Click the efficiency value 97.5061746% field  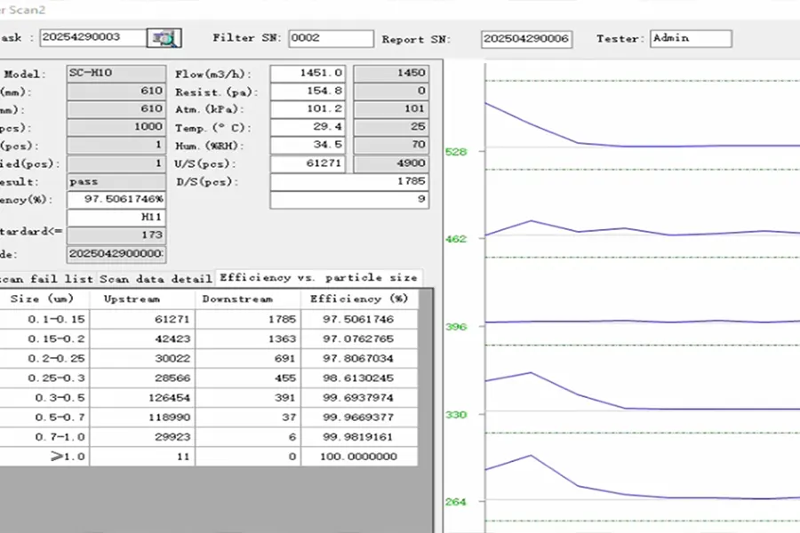116,199
